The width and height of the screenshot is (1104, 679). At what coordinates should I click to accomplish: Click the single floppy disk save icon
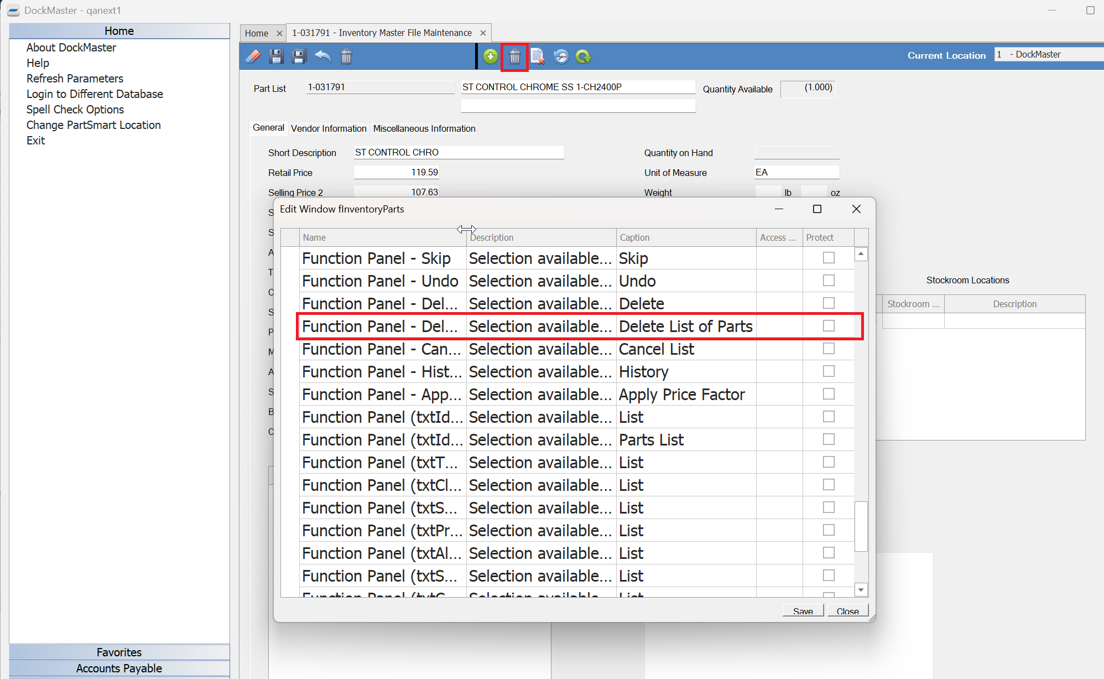point(277,56)
